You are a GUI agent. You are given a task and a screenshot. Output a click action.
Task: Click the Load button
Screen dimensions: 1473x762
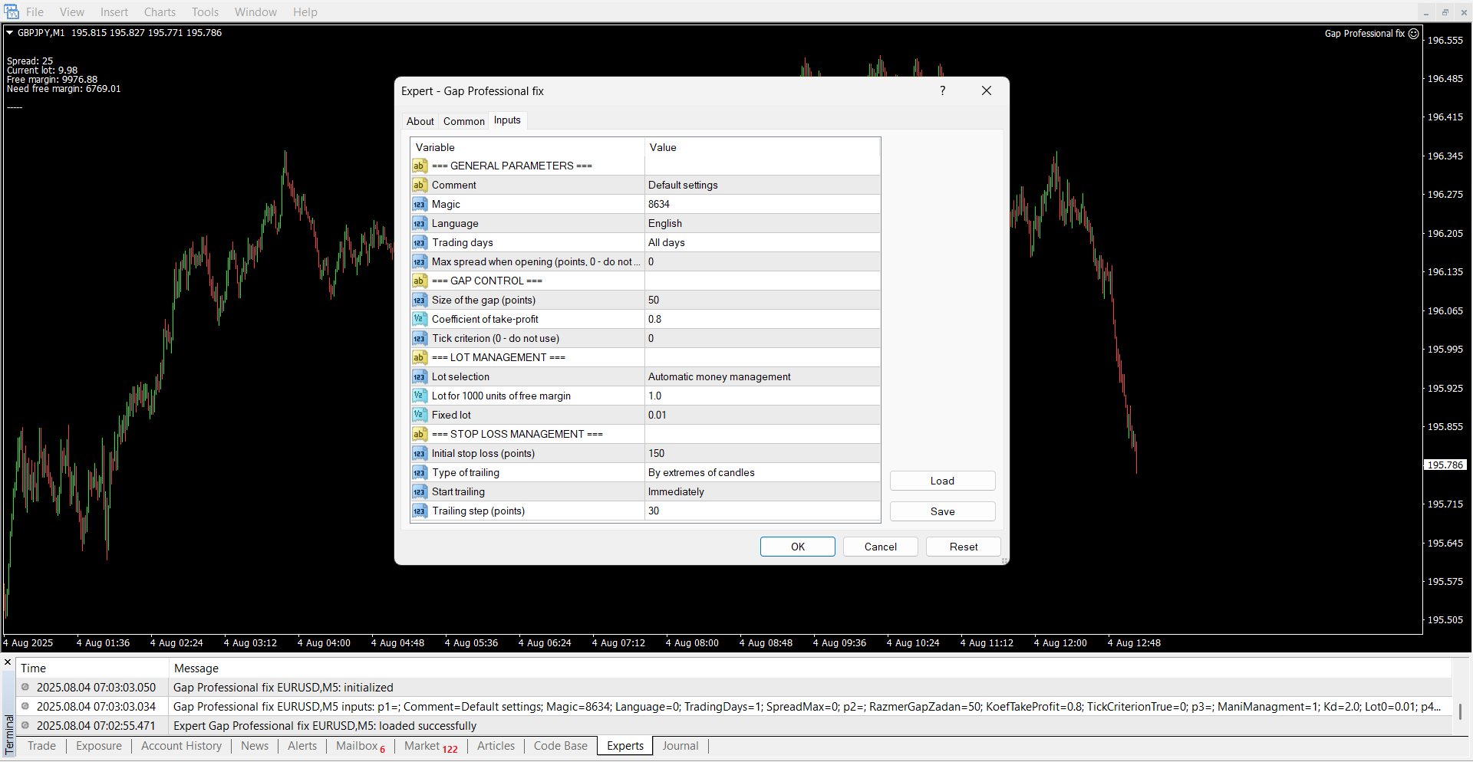942,481
